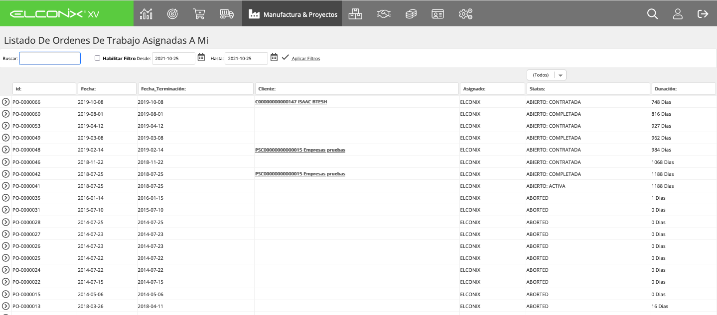The height and width of the screenshot is (315, 717).
Task: Open the Desde date calendar icon
Action: [201, 58]
